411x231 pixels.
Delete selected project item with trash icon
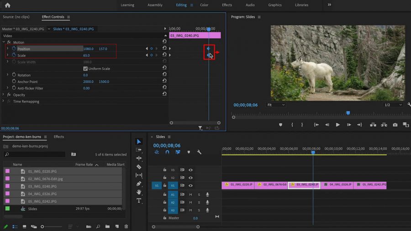[x=126, y=226]
